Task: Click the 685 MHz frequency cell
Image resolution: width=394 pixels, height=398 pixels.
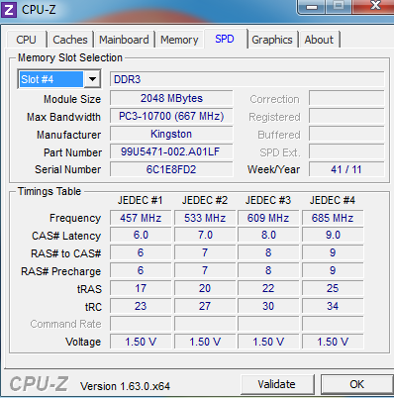Action: 333,218
